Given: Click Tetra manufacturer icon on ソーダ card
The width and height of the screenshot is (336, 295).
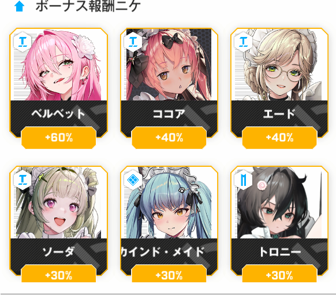Looking at the screenshot, I should (x=23, y=180).
